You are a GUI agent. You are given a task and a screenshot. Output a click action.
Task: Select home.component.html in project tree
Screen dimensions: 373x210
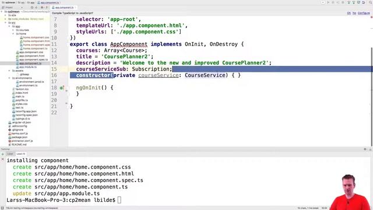(x=35, y=41)
